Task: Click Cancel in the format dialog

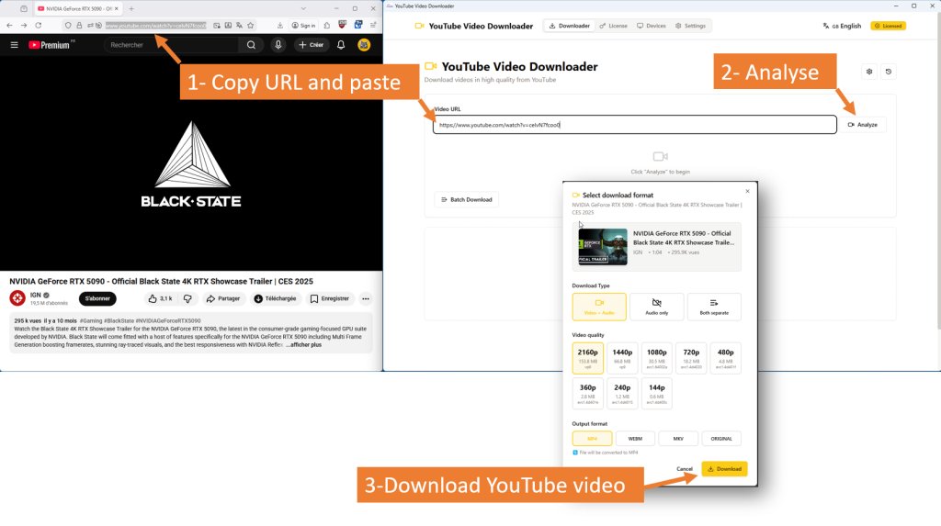Action: [x=684, y=469]
